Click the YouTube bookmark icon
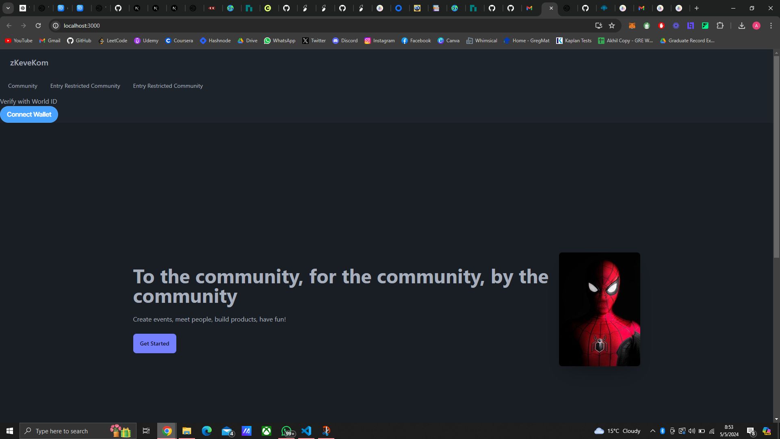 click(x=8, y=40)
